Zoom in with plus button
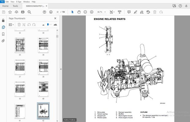 92,12
